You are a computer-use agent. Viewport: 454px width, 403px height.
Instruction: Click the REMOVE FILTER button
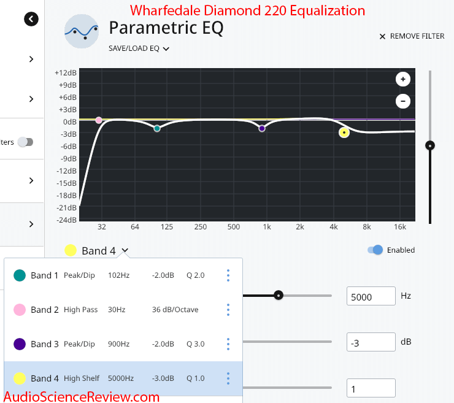point(412,36)
